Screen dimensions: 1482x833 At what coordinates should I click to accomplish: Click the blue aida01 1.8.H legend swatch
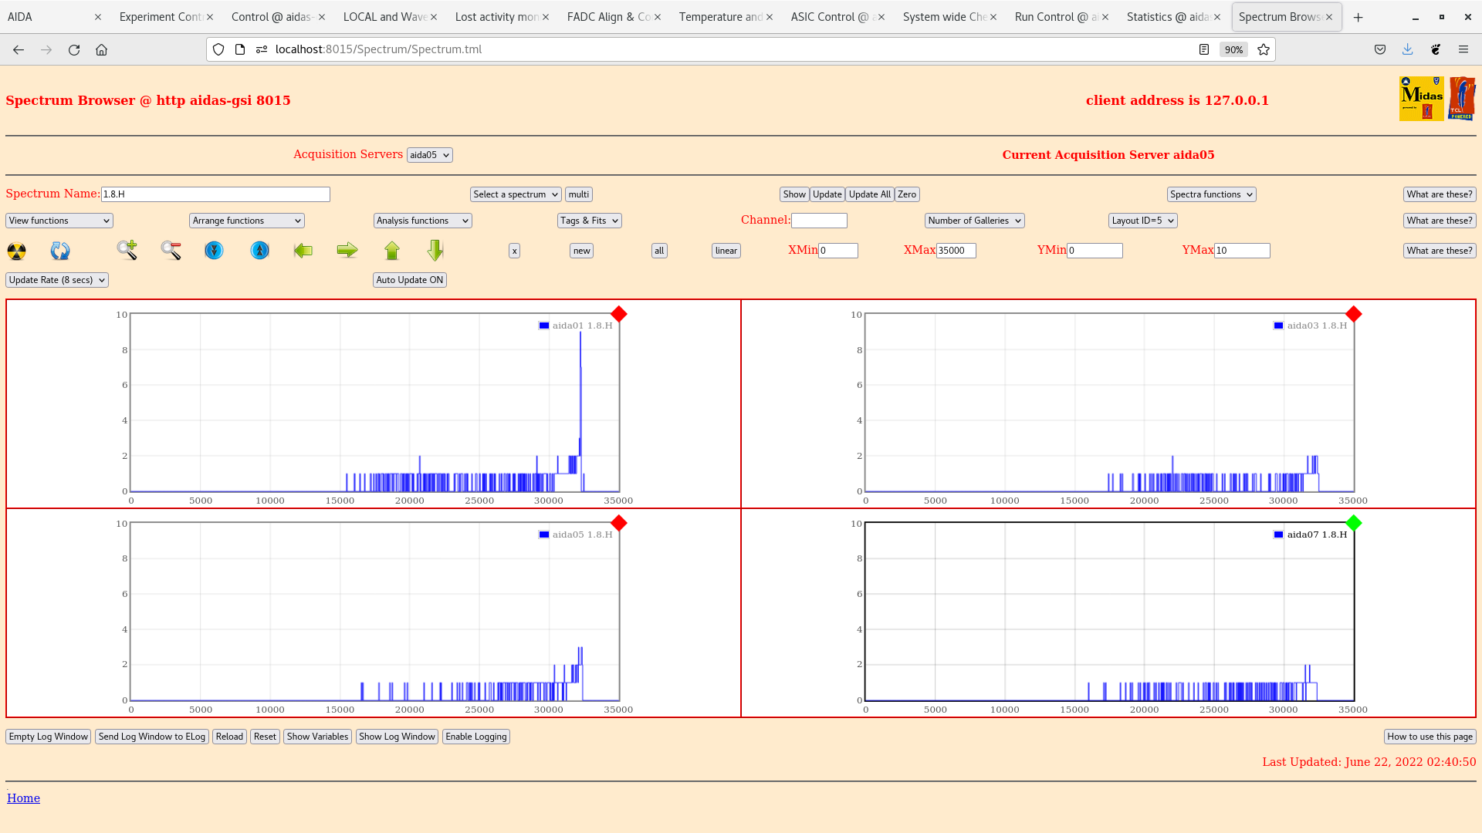click(544, 325)
